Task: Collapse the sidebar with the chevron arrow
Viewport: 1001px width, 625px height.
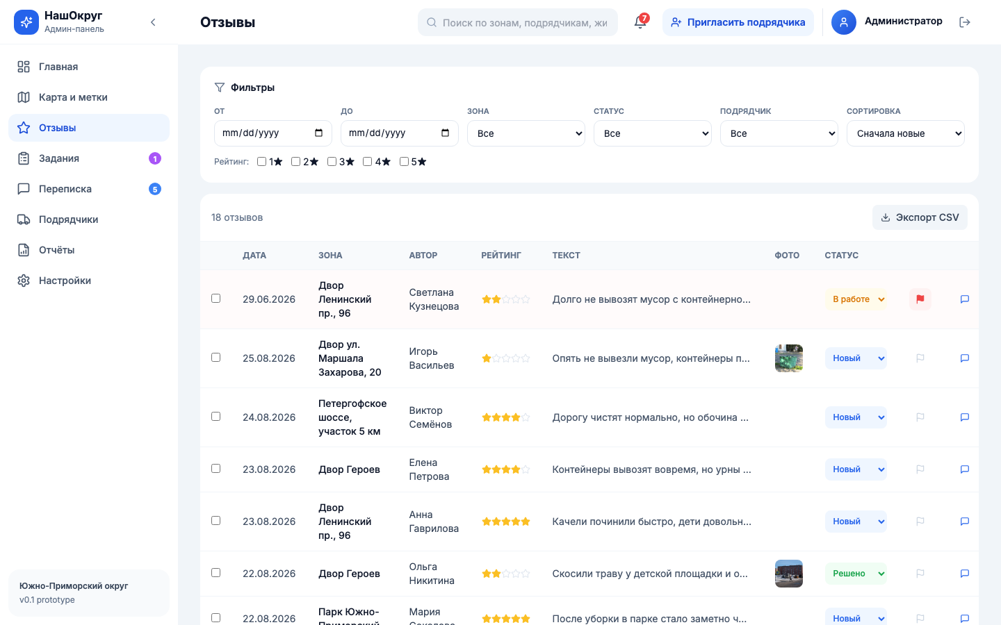Action: tap(153, 22)
